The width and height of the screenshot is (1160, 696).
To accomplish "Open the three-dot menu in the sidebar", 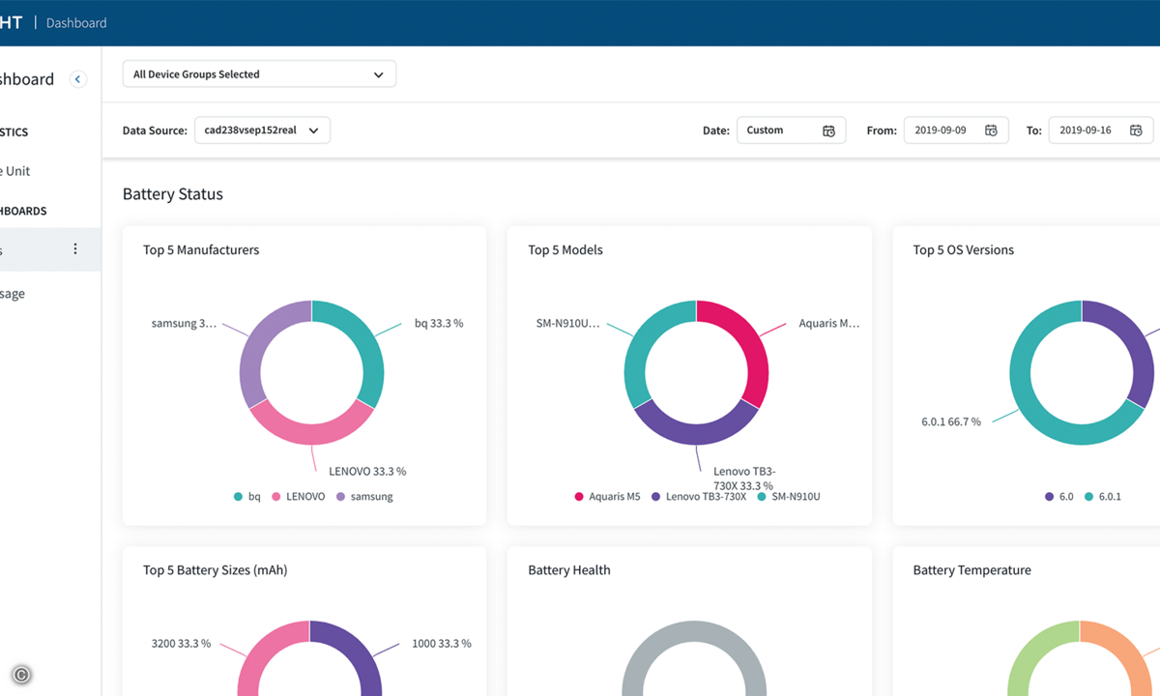I will 75,249.
